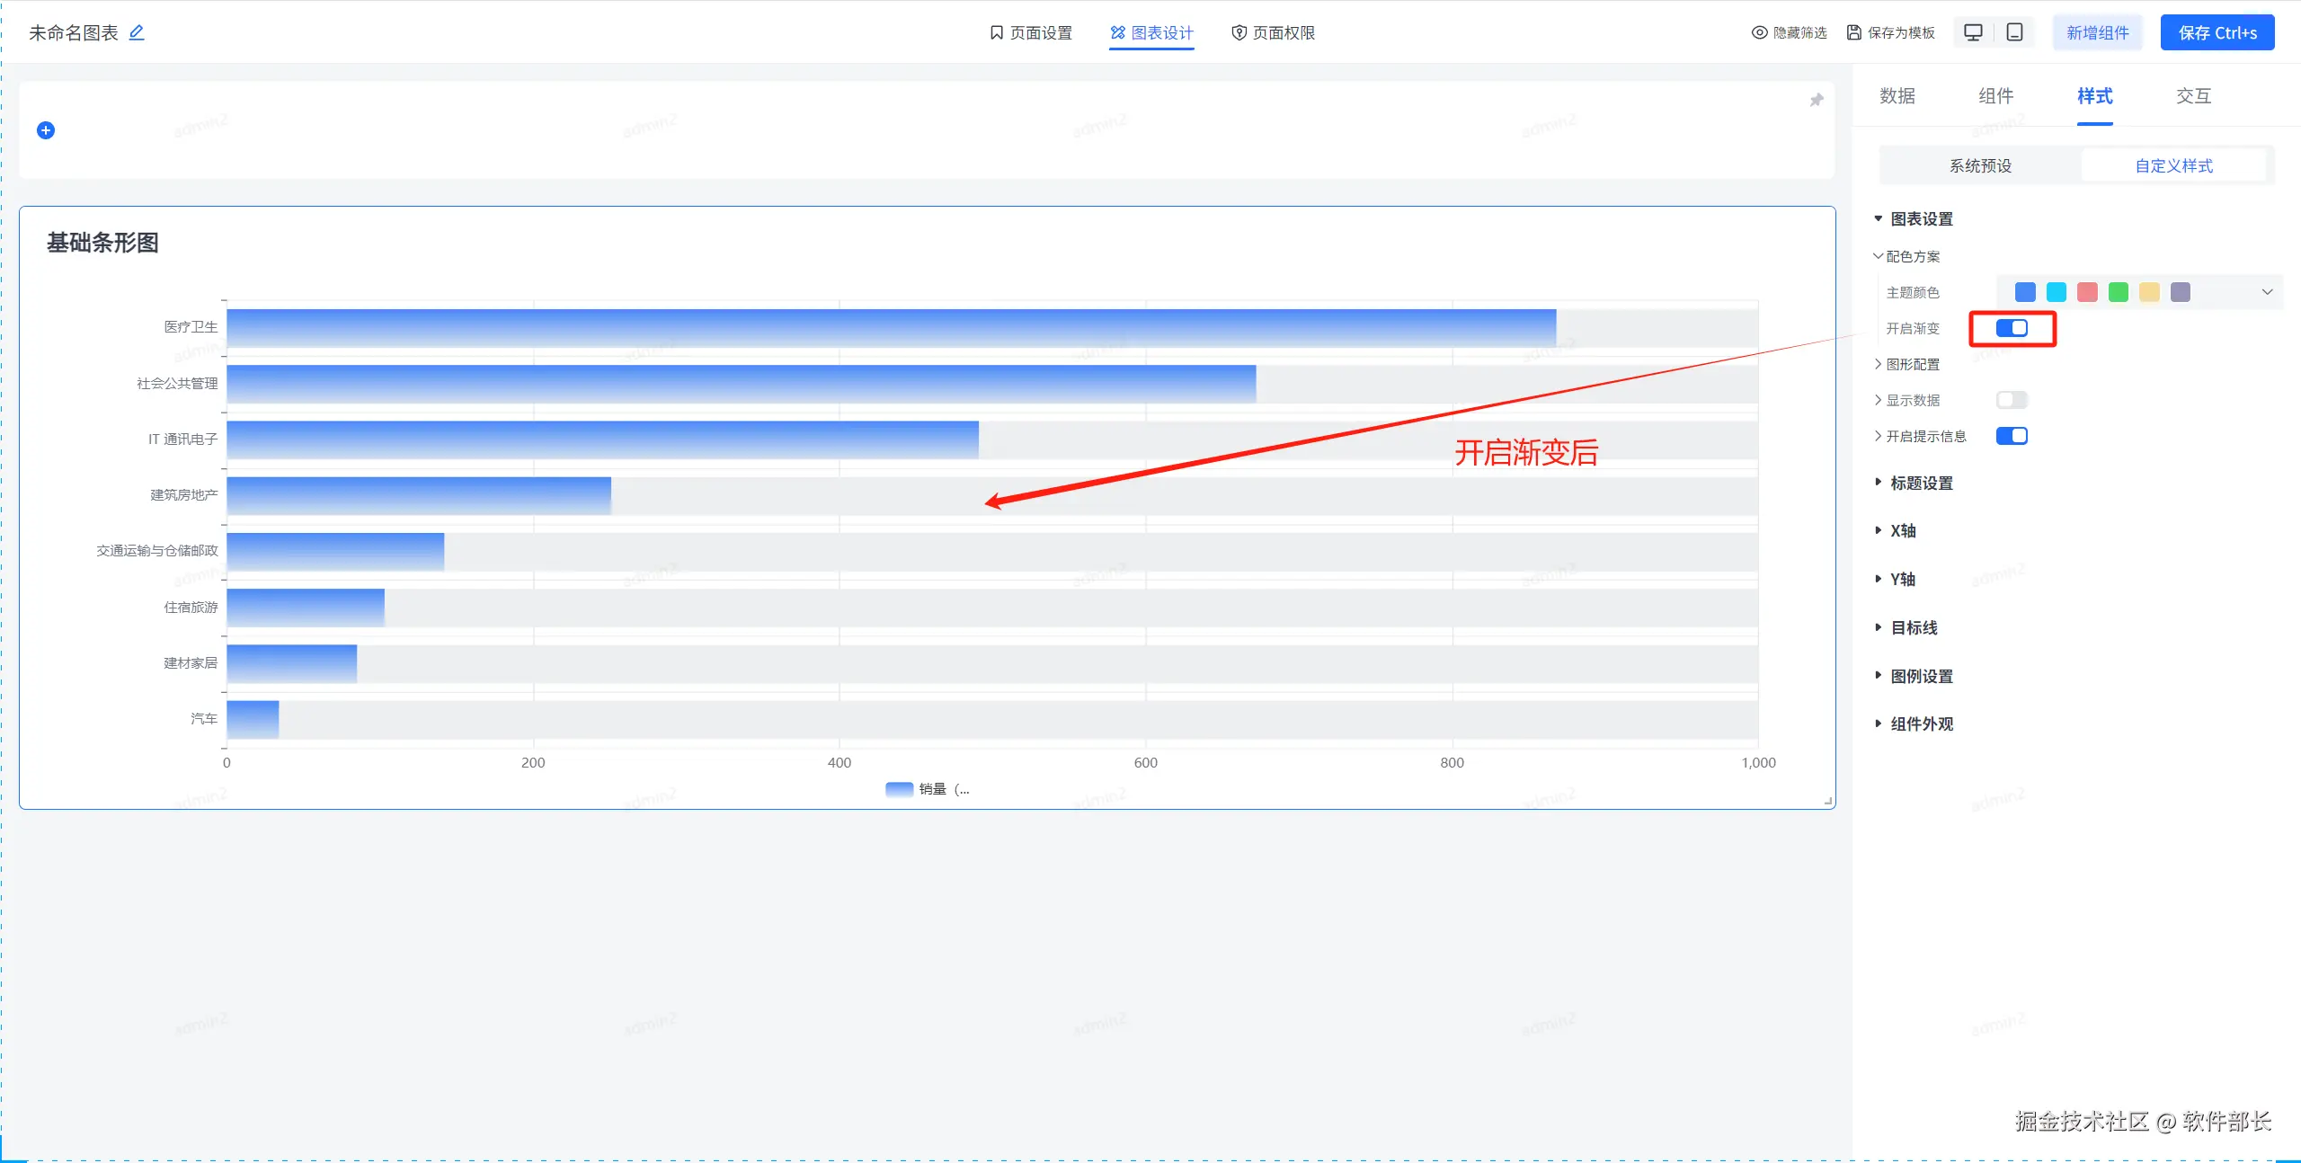Click the pencil icon to rename the chart
Screen dimensions: 2301x1163
(x=137, y=32)
